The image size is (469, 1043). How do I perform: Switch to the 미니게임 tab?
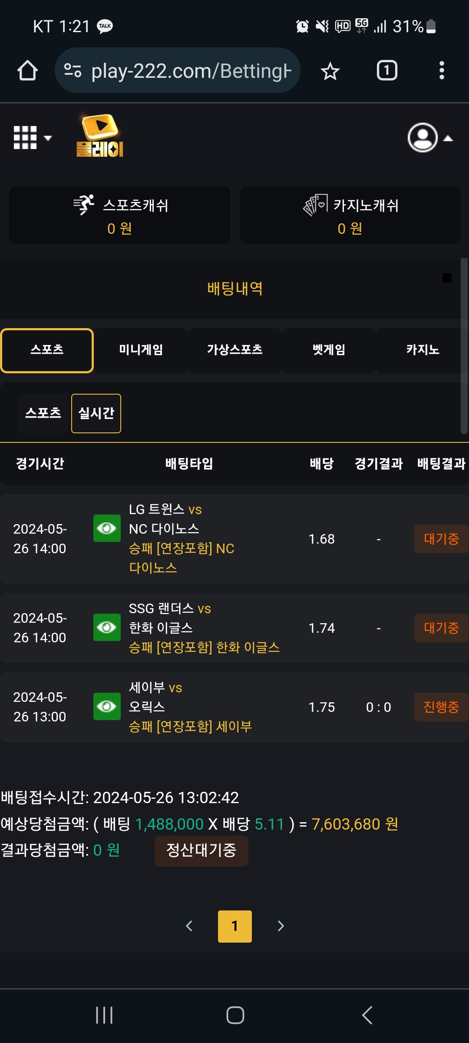click(141, 350)
